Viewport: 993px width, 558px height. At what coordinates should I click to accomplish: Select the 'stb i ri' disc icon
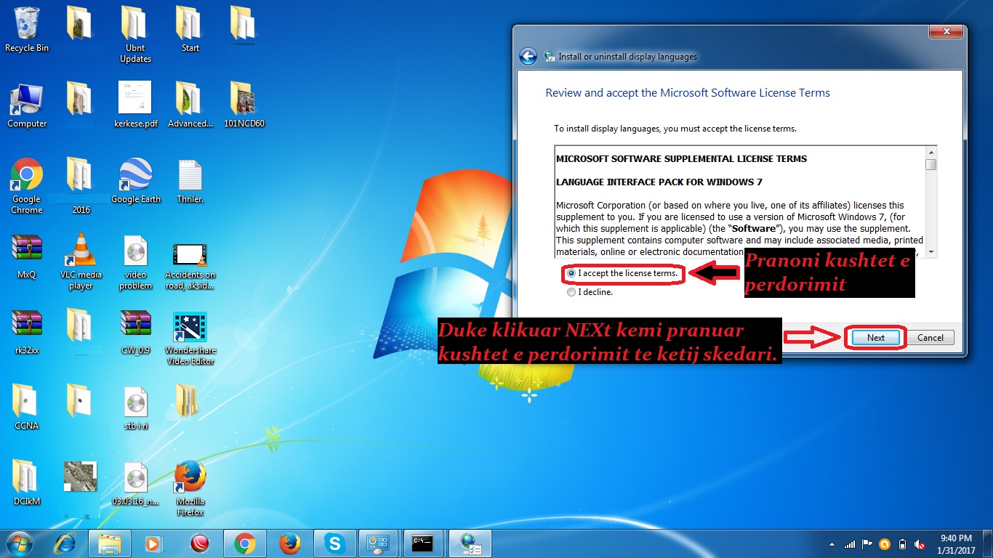(x=135, y=408)
